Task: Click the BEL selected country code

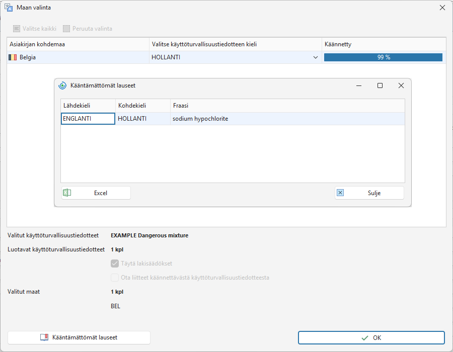Action: [x=115, y=306]
